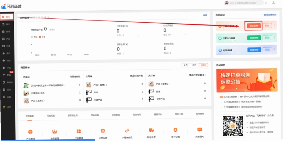Viewport: 283px width, 141px height.
Task: Toggle the 昨日 chart legend swatch
Action: click(32, 37)
